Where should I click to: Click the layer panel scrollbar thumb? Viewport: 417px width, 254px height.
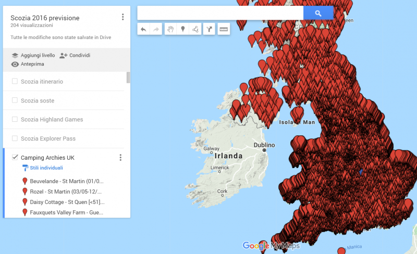coord(128,78)
